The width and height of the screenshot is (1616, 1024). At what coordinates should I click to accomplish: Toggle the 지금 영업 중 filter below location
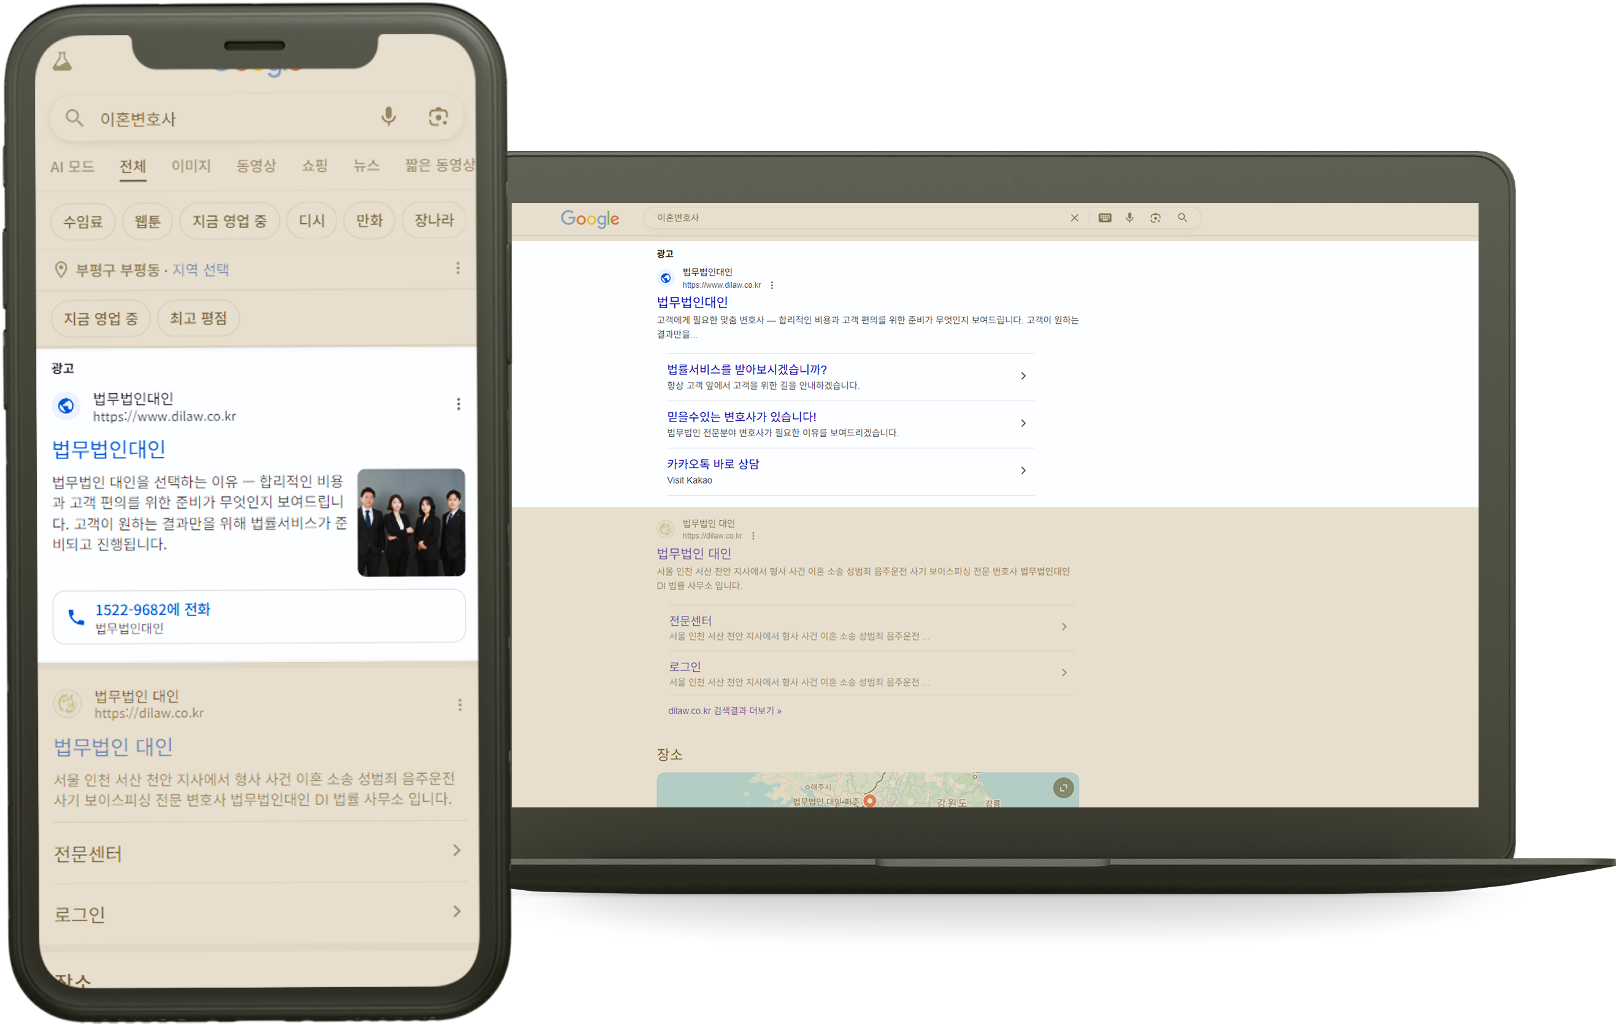(x=101, y=318)
